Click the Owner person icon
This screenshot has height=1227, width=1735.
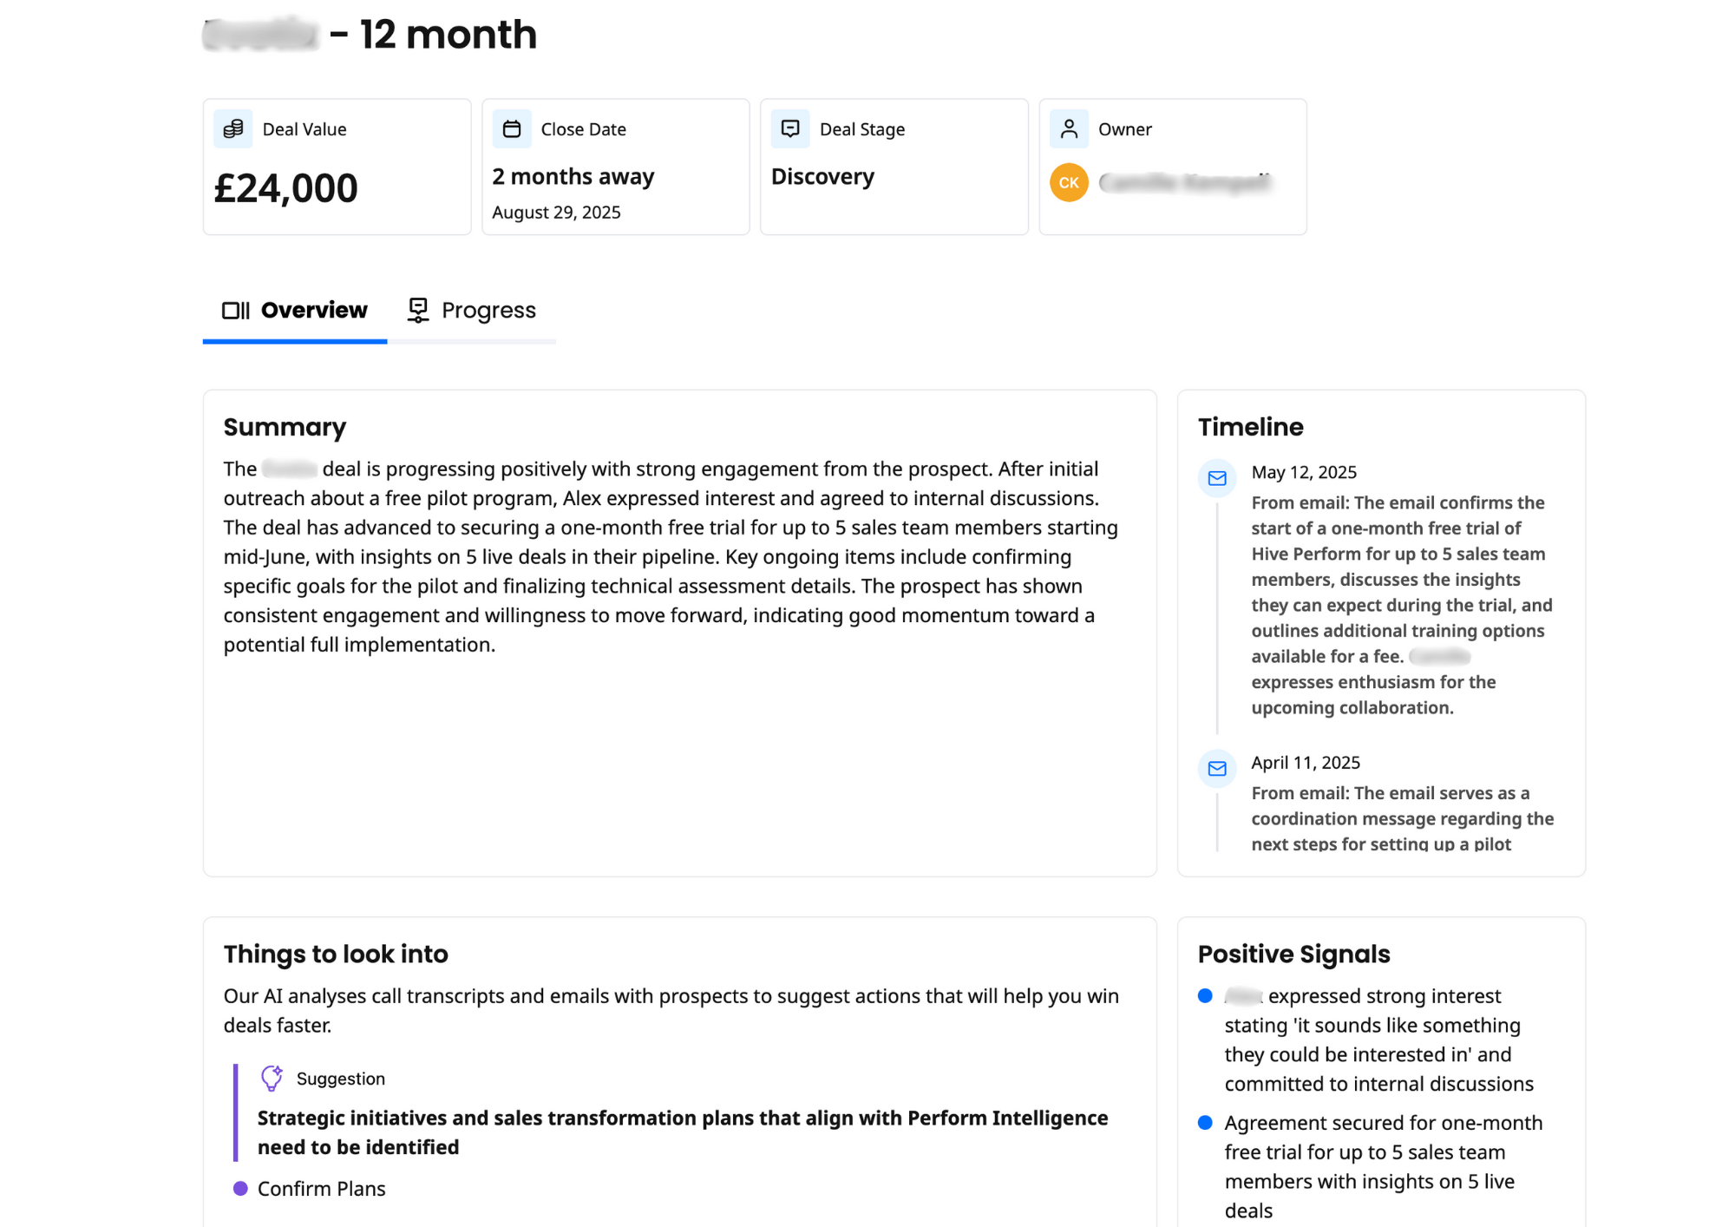(x=1069, y=129)
